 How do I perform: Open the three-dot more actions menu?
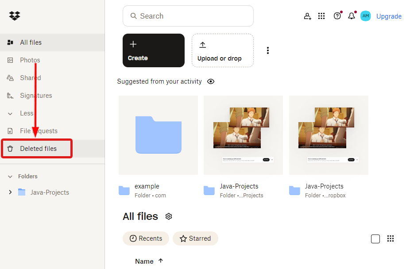[x=268, y=50]
